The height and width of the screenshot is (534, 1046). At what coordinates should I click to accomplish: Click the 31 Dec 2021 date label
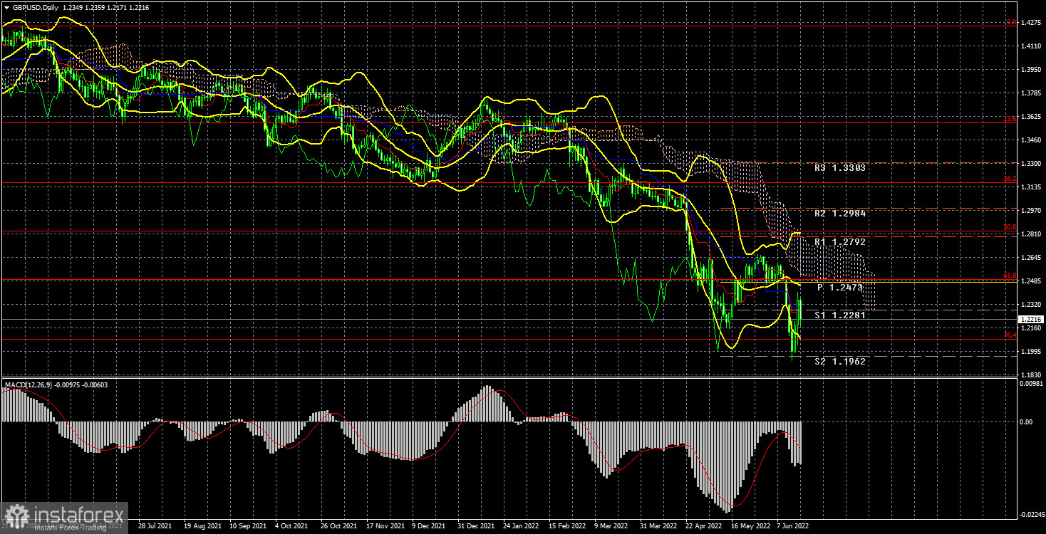point(475,526)
